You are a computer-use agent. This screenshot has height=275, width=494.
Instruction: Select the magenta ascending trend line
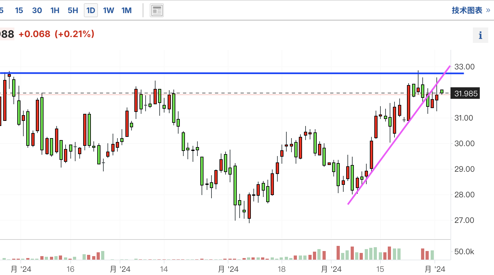[x=399, y=135]
